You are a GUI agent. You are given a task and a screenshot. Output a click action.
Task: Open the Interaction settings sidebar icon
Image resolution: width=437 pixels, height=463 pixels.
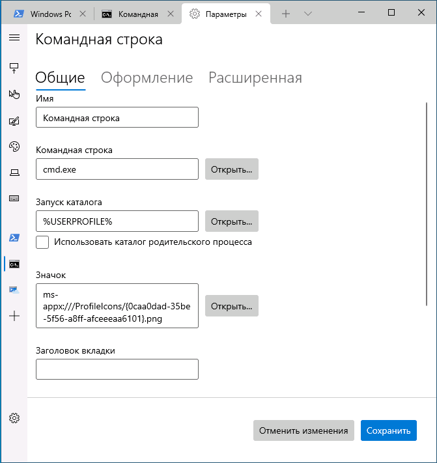tap(14, 94)
